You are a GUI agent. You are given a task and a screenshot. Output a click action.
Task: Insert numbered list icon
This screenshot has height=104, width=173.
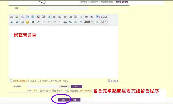click(76, 17)
